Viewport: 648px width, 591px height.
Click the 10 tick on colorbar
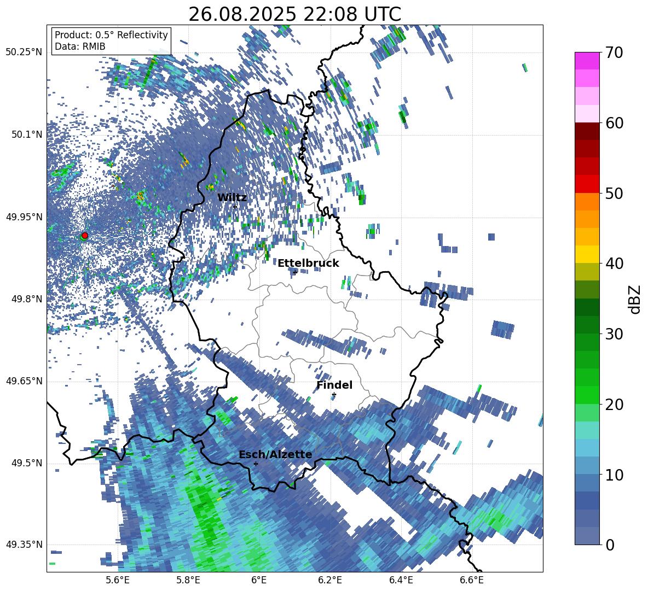(x=614, y=475)
